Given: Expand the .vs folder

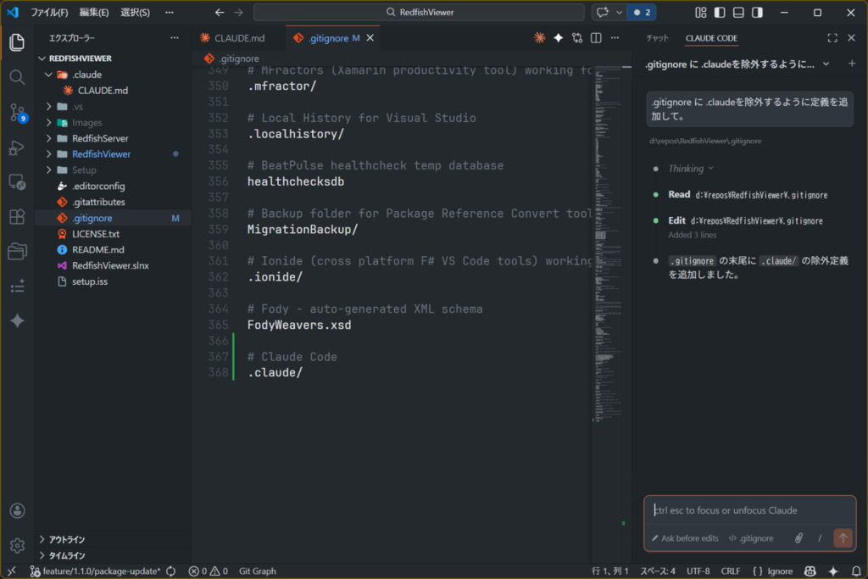Looking at the screenshot, I should (48, 106).
